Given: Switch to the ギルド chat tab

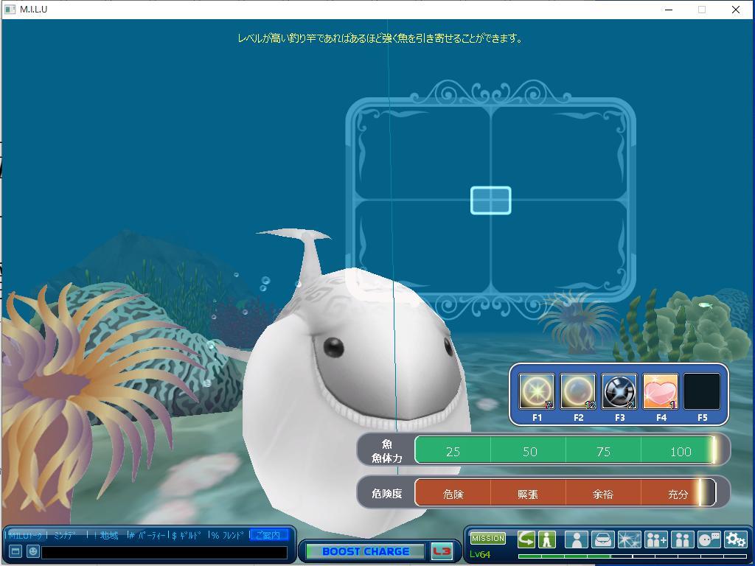Looking at the screenshot, I should [187, 535].
